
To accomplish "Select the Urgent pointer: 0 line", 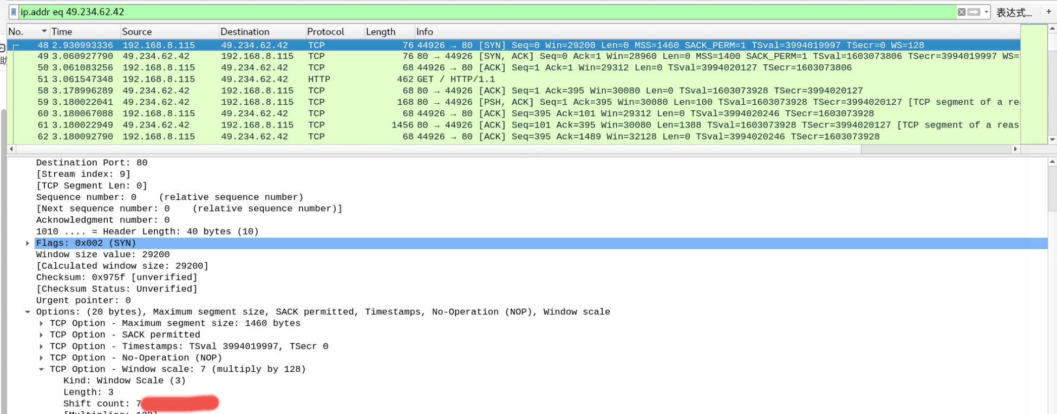I will pos(83,301).
